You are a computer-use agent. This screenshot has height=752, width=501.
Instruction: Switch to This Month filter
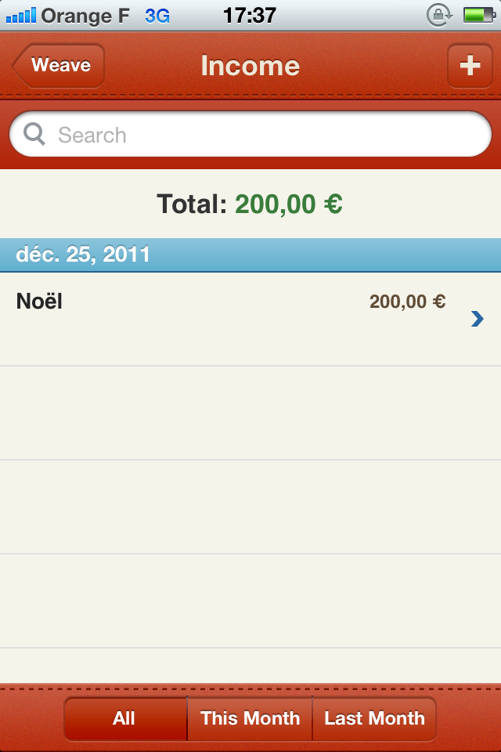[x=250, y=718]
